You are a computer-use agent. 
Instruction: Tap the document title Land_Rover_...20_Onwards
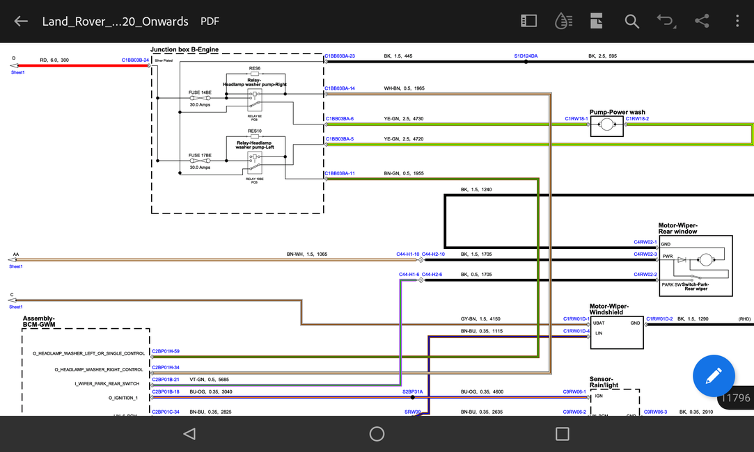(x=115, y=22)
